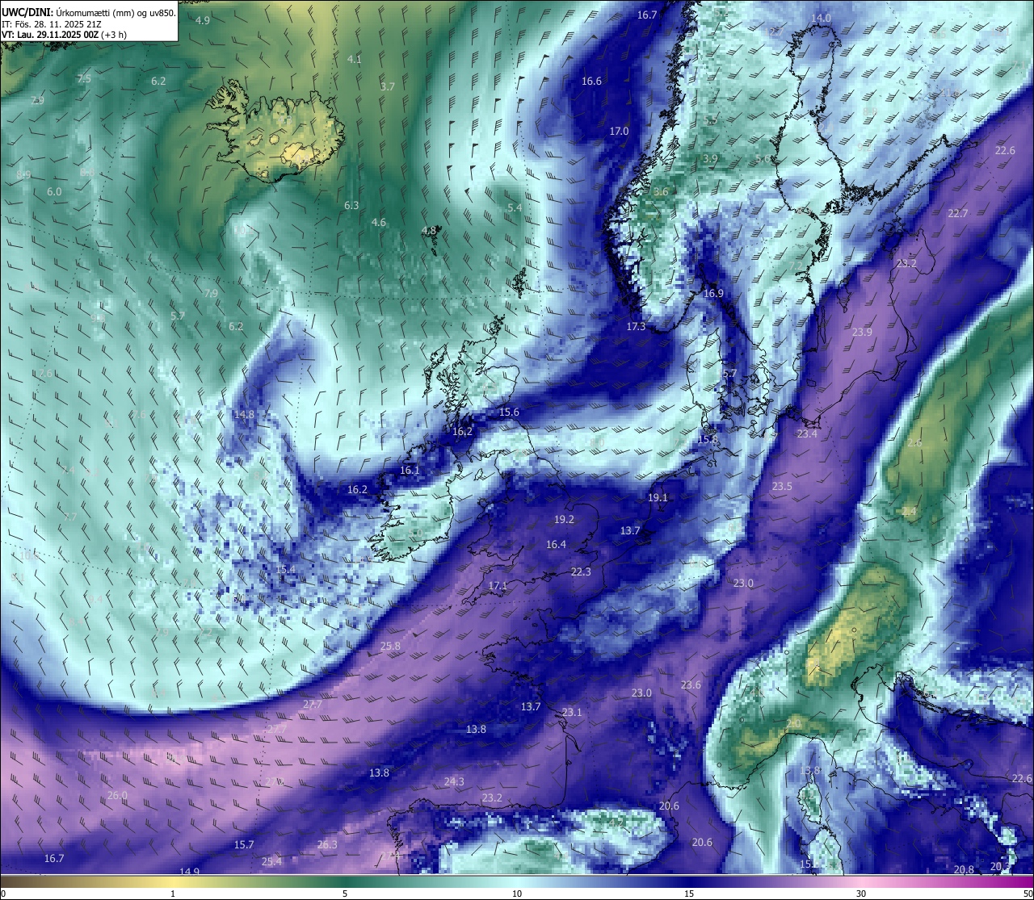
Task: Click the UWC/DINI chart title text
Action: coord(89,12)
